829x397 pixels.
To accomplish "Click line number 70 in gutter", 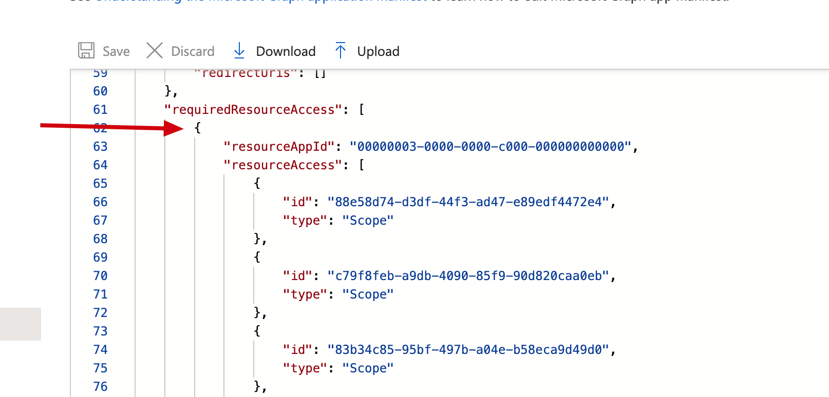I will coord(100,276).
